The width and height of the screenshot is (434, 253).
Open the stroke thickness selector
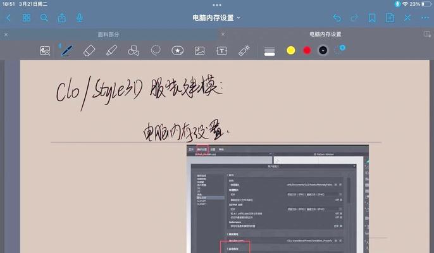[x=270, y=51]
